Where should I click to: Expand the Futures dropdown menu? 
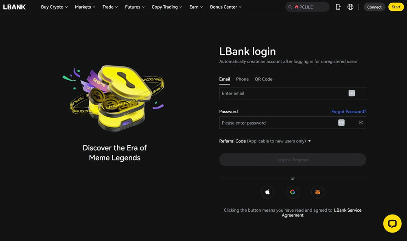[134, 7]
